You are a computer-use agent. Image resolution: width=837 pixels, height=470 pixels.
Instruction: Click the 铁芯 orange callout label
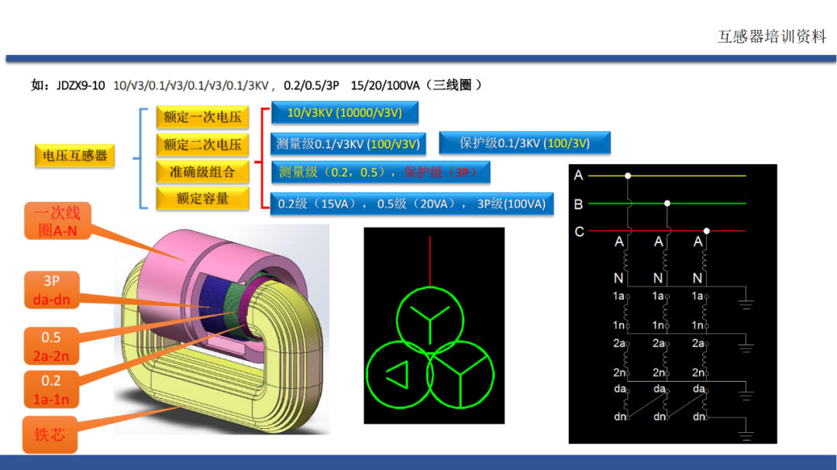point(50,434)
